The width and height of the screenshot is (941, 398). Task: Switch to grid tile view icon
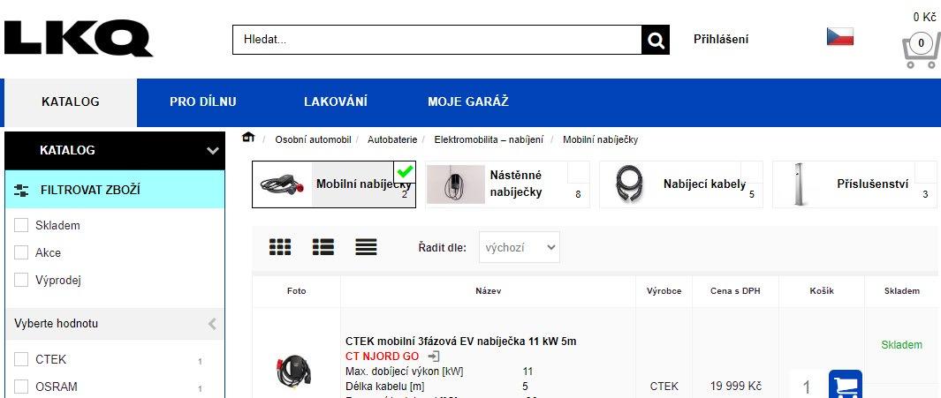pos(280,247)
